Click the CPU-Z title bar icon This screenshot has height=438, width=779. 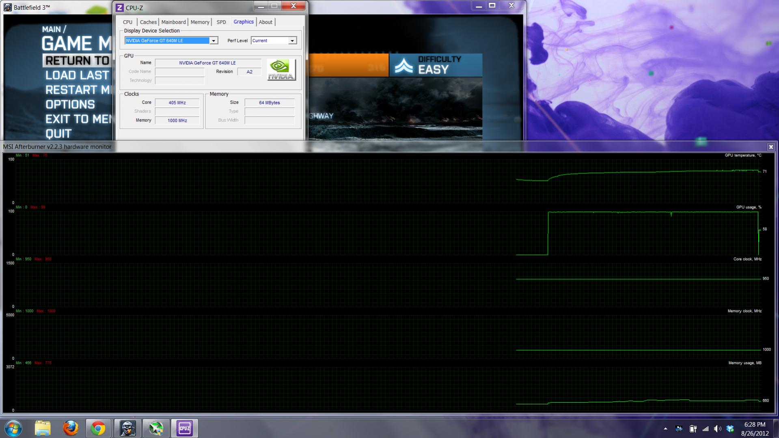point(119,8)
